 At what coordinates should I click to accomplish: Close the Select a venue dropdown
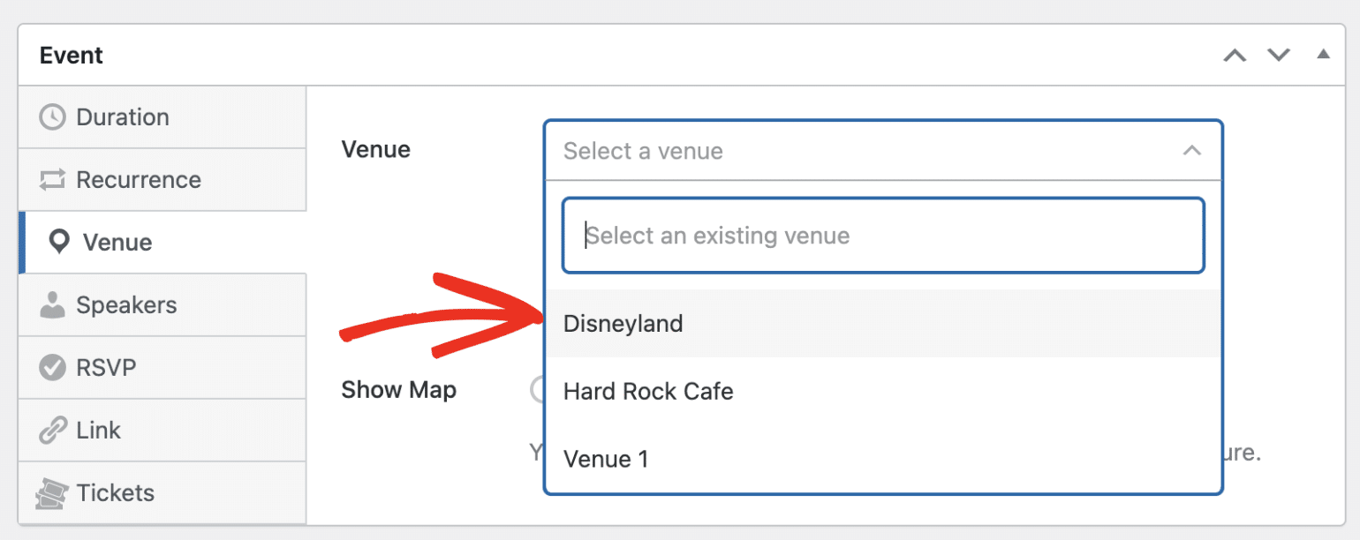[883, 151]
